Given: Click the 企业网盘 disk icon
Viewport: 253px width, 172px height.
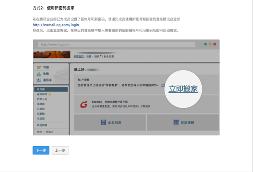Looking at the screenshot, I should coord(103,122).
